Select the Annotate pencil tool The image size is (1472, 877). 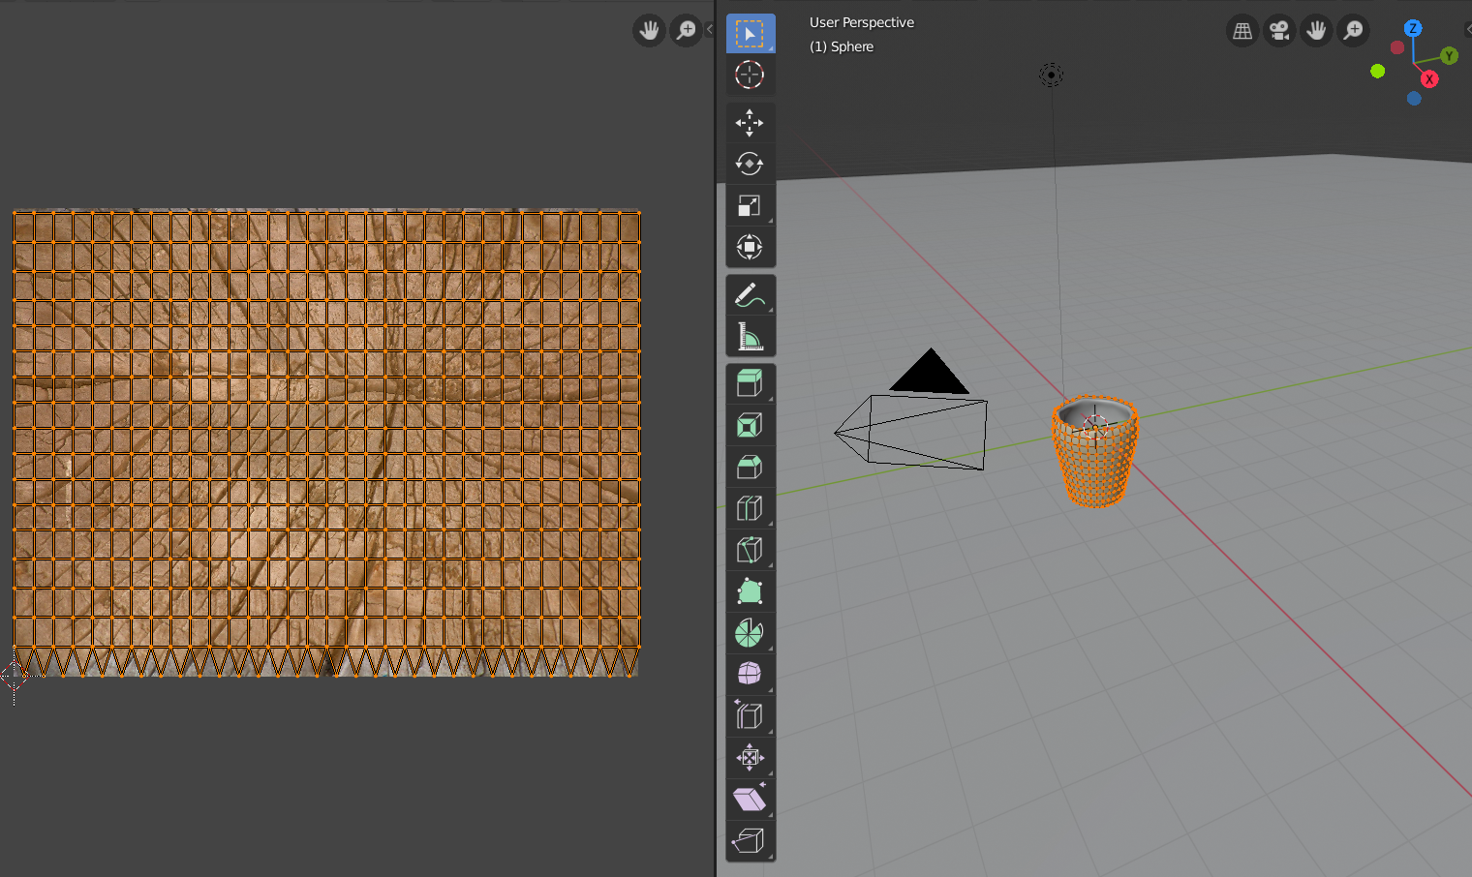[750, 294]
